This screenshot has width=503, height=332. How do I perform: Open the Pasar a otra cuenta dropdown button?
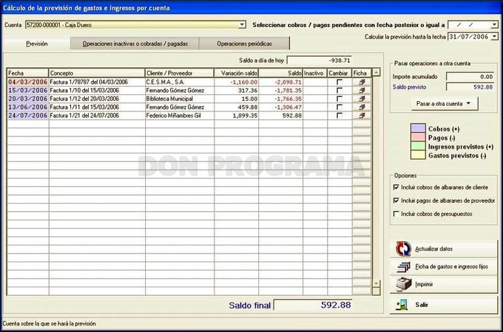pos(444,104)
